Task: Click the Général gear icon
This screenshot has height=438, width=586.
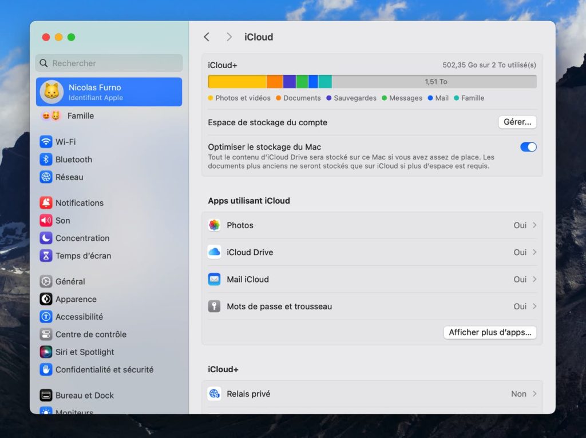Action: [46, 281]
